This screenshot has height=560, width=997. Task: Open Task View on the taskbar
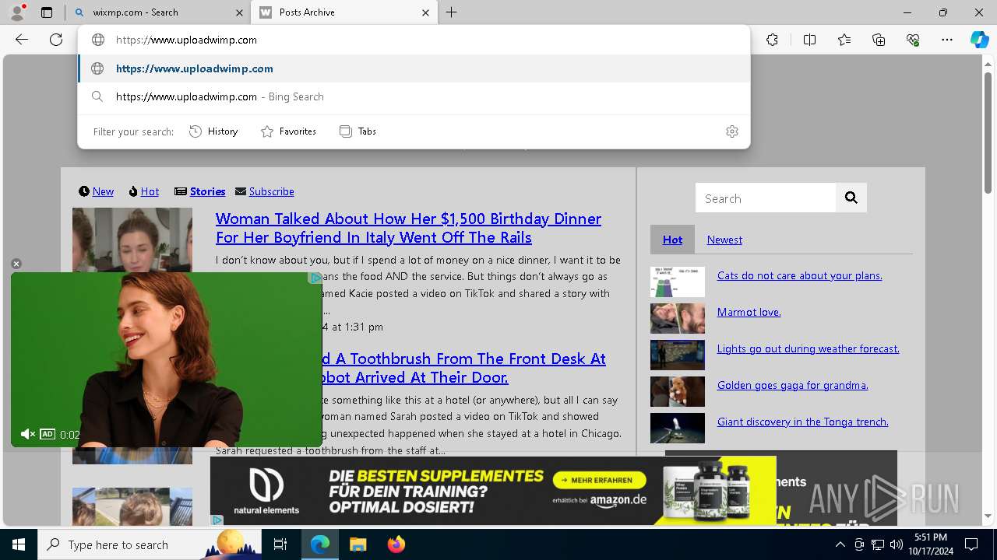280,544
